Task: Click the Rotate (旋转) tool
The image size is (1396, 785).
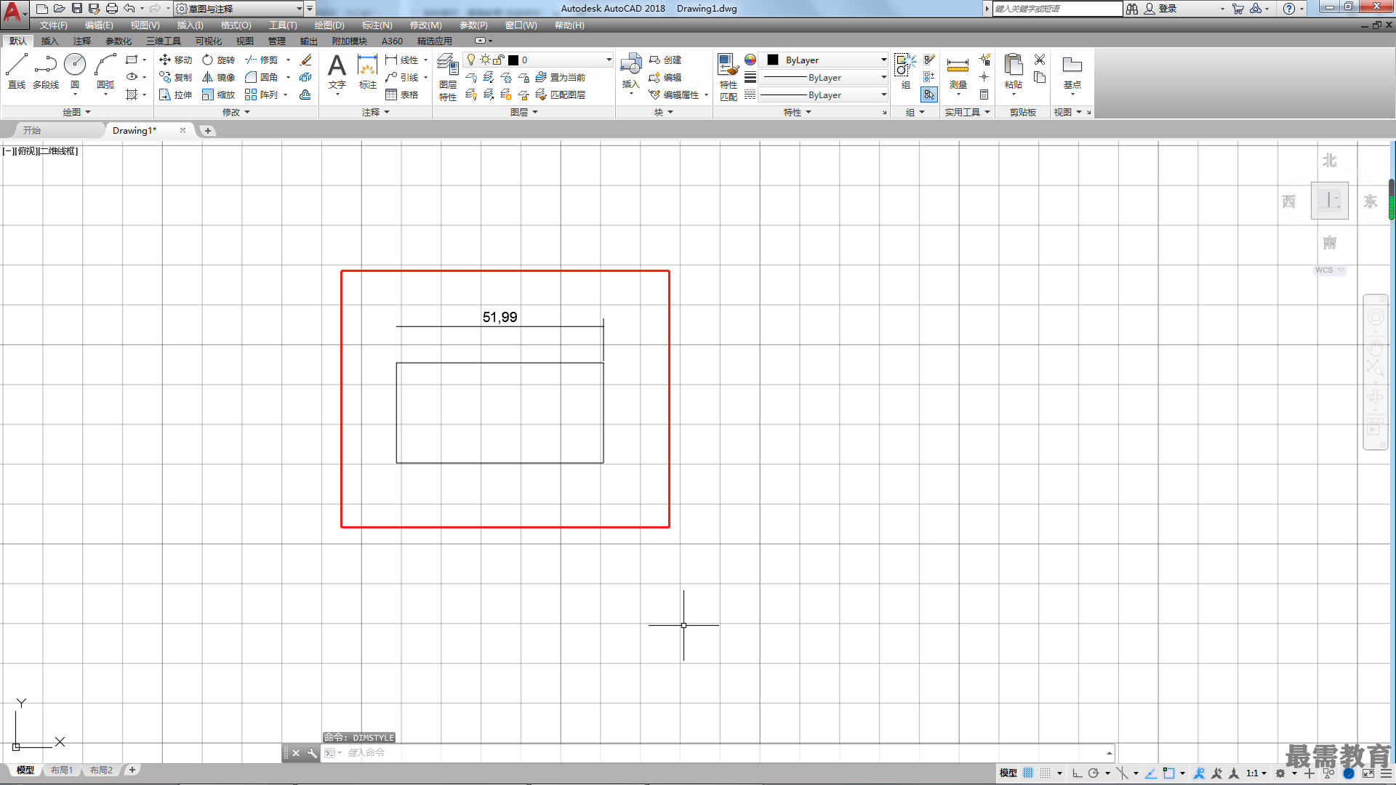Action: coord(218,60)
